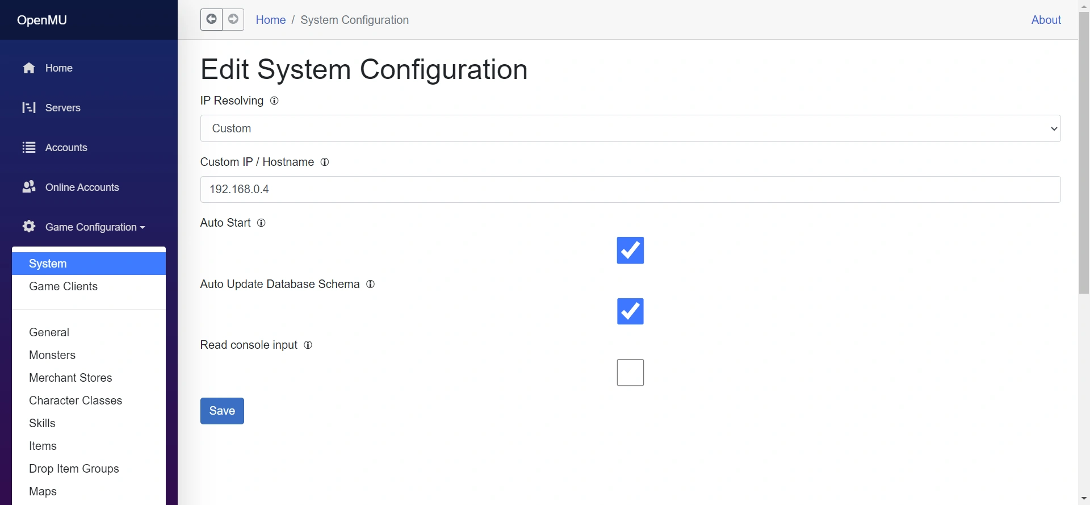Disable Auto Update Database Schema checkbox

(x=630, y=311)
